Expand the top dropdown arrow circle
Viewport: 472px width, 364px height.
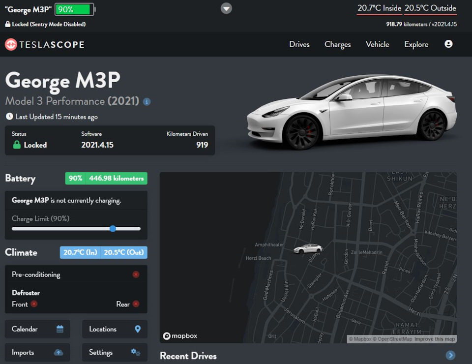pyautogui.click(x=226, y=8)
